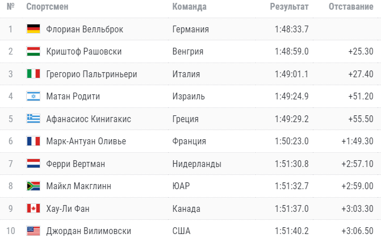Open athlete Флориан Велльброк
This screenshot has width=381, height=242.
[85, 29]
